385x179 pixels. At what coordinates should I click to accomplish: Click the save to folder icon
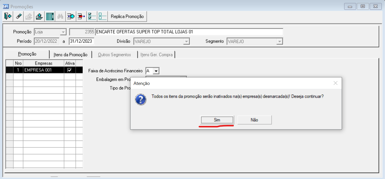tap(39, 16)
